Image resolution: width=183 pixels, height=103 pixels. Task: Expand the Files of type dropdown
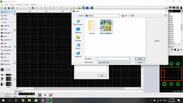coord(129,62)
